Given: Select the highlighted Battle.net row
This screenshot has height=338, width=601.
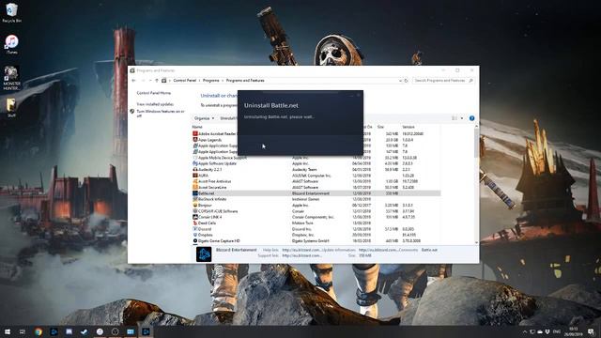Looking at the screenshot, I should click(316, 193).
